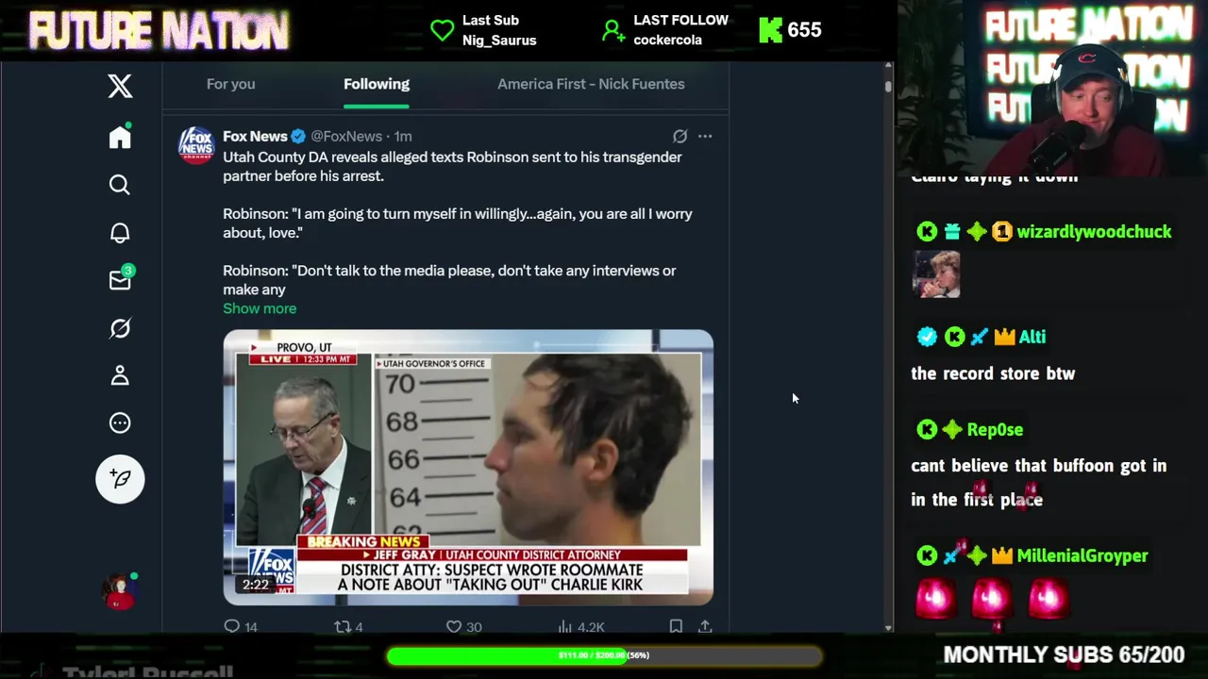Click the MONTHLY SUBS 65/200 text
This screenshot has width=1208, height=679.
(x=1064, y=654)
